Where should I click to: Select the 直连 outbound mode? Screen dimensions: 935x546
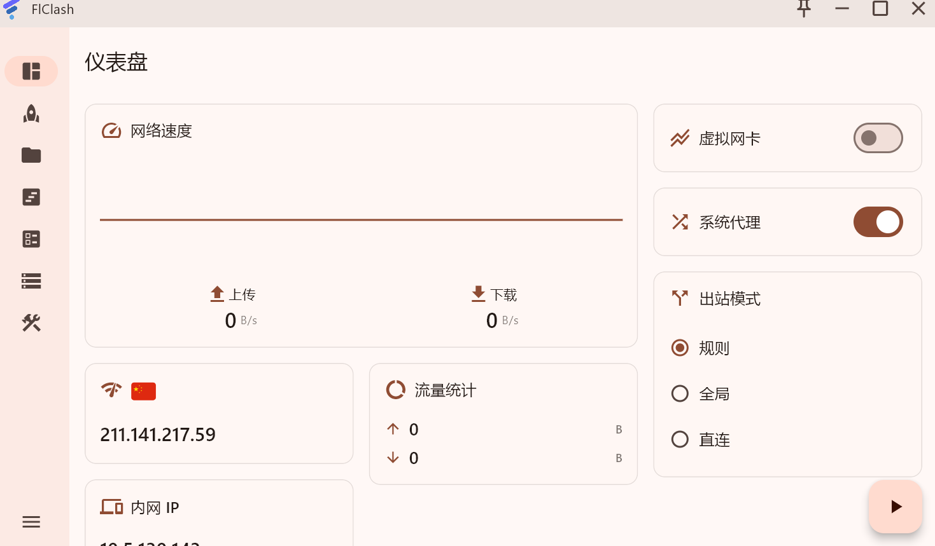pos(680,439)
